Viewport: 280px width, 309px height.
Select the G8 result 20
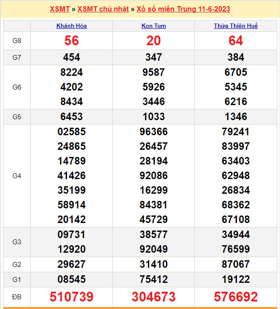coord(154,41)
